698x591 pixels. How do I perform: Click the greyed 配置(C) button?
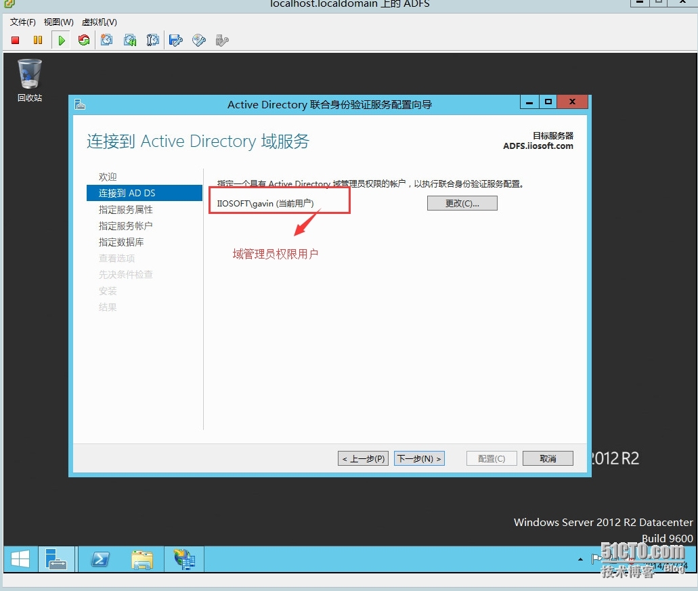coord(492,458)
